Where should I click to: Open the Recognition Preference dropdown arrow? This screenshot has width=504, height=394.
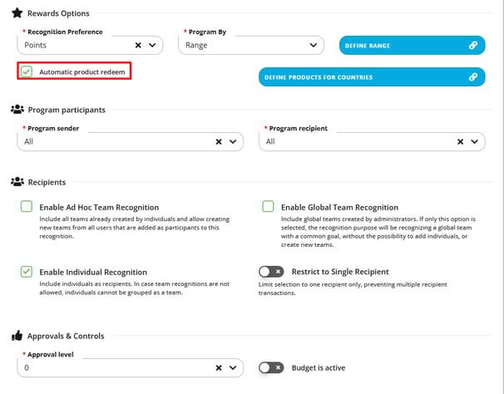click(x=152, y=46)
